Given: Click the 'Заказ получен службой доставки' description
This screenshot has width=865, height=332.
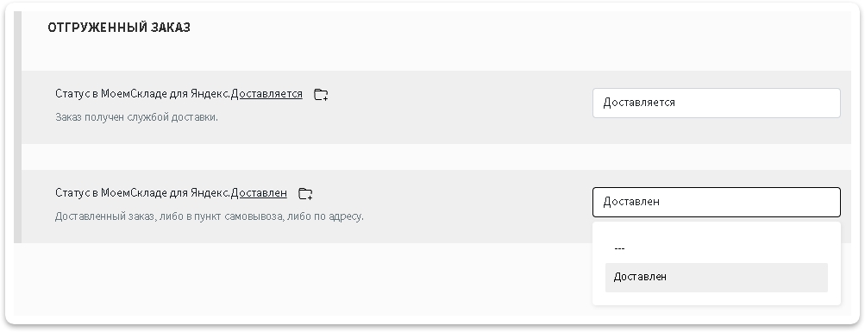Looking at the screenshot, I should 136,117.
